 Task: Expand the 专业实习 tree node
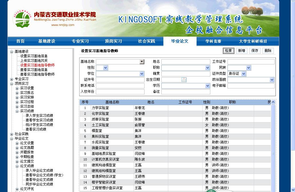[x=12, y=79]
